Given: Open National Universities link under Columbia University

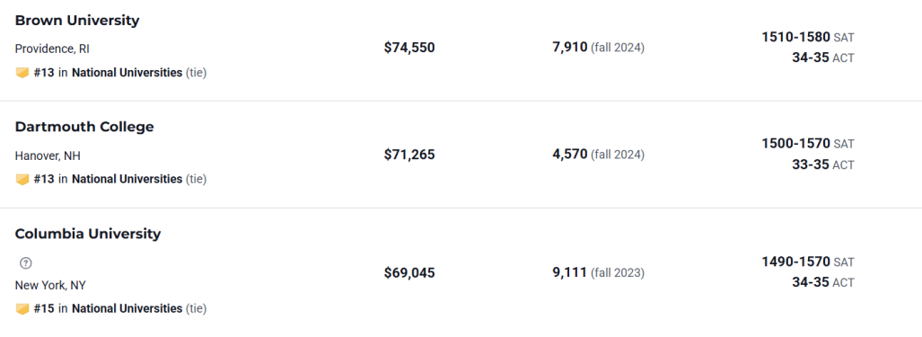Looking at the screenshot, I should 127,308.
